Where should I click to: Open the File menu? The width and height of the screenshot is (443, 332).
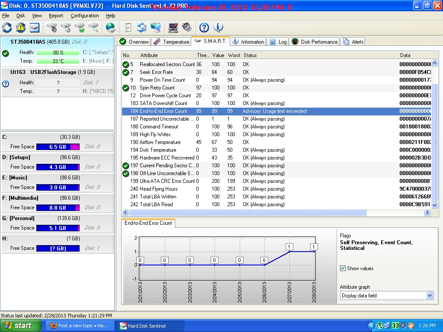click(6, 16)
